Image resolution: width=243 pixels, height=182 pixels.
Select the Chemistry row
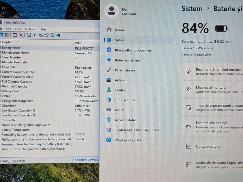click(x=50, y=106)
